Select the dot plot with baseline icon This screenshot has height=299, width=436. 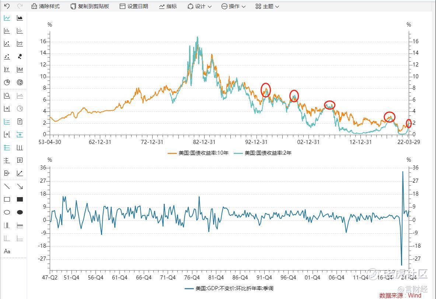click(7, 56)
